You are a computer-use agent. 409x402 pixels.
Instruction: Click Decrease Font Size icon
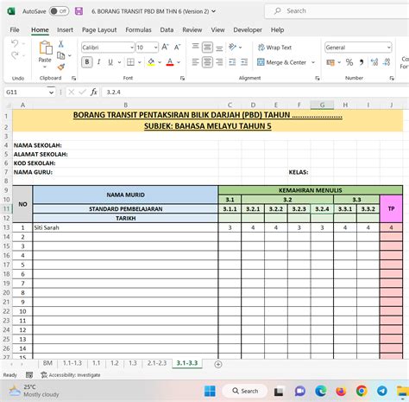coord(177,47)
